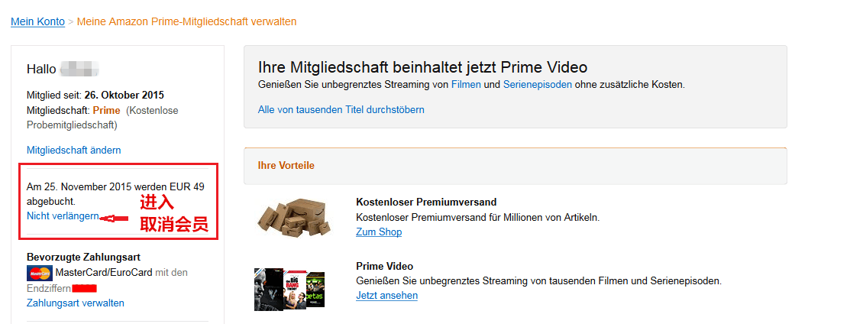Click the Prime Video benefit heading

tap(385, 266)
